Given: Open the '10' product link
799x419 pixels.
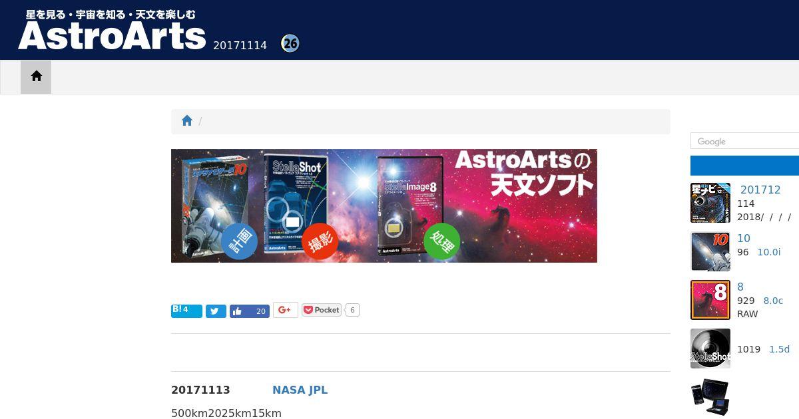Looking at the screenshot, I should pyautogui.click(x=744, y=238).
